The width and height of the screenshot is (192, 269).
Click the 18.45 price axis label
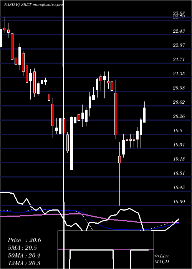click(x=179, y=188)
